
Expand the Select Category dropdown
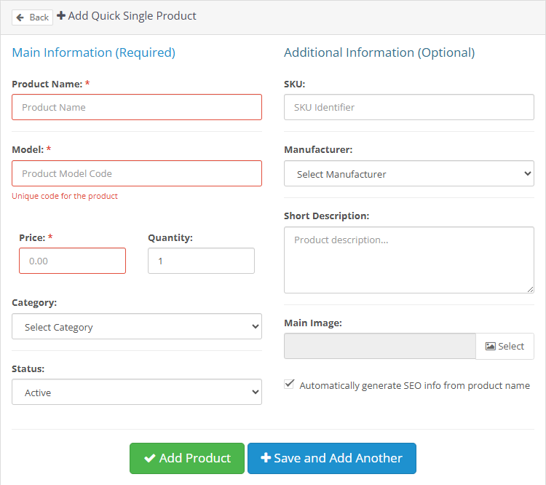pos(137,327)
